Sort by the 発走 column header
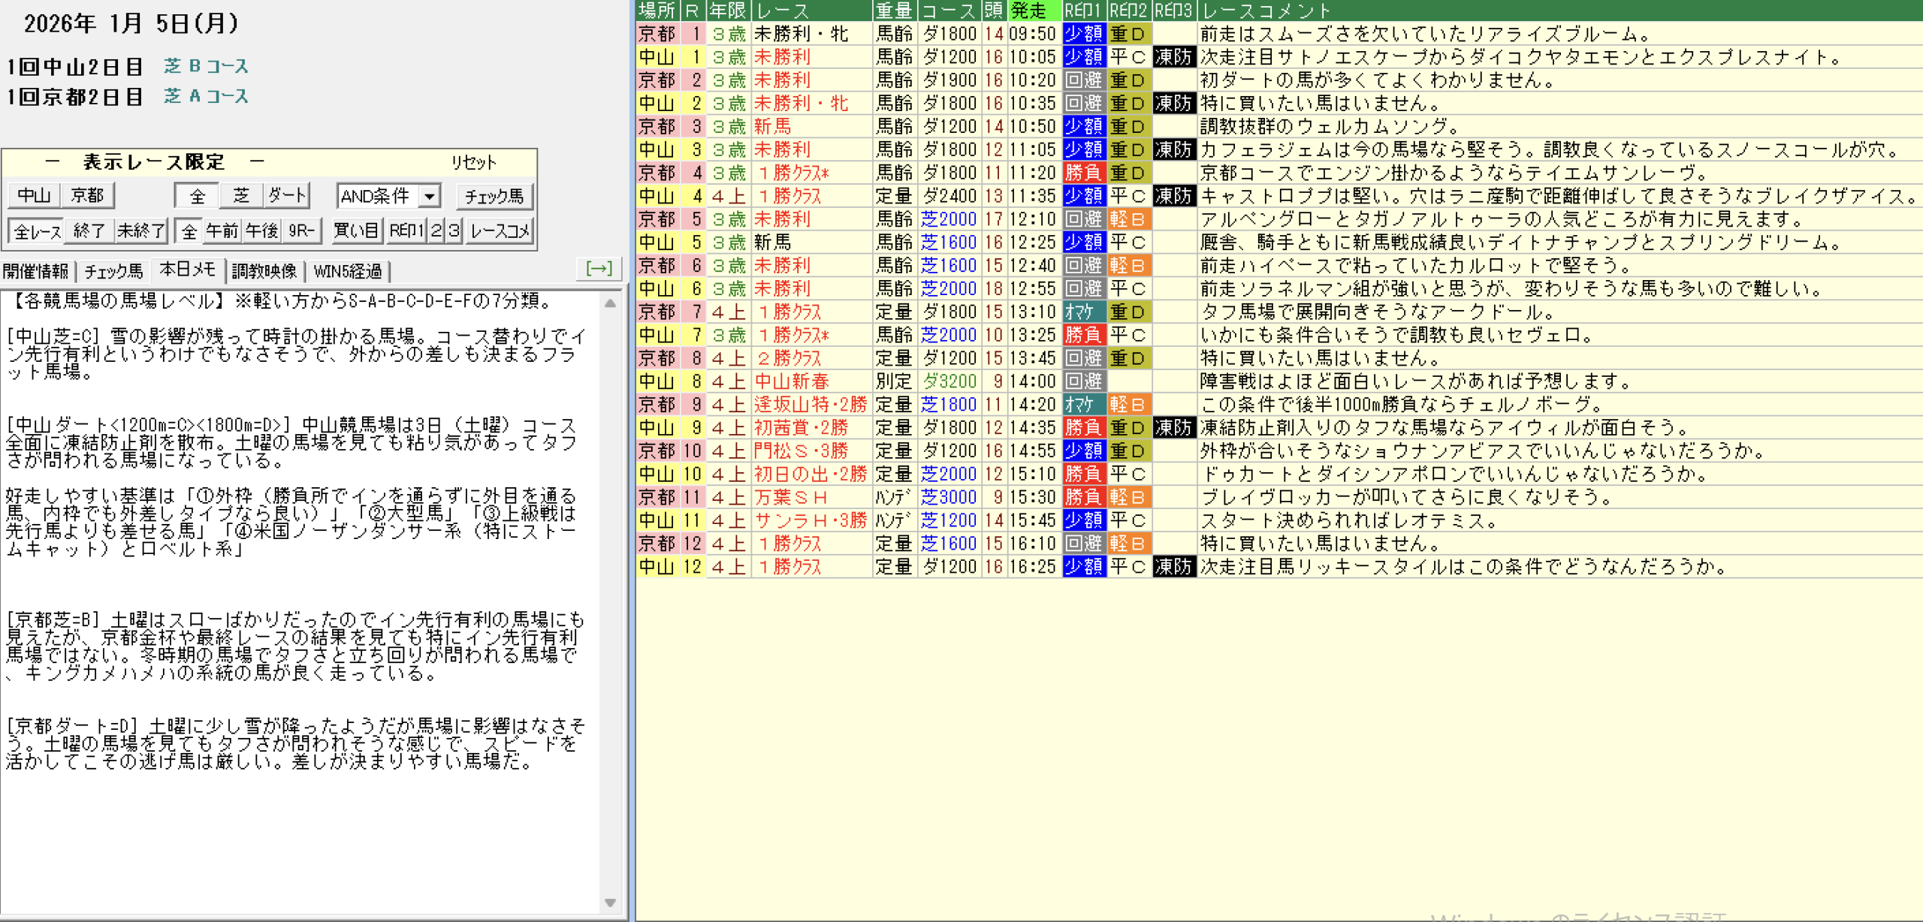 click(x=1033, y=11)
